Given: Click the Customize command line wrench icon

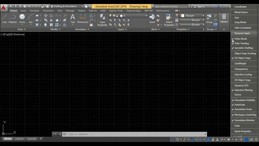Looking at the screenshot, I should 60,134.
